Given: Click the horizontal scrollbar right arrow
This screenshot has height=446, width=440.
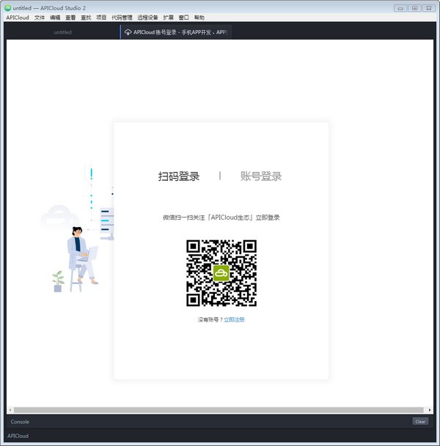Looking at the screenshot, I should click(x=430, y=409).
